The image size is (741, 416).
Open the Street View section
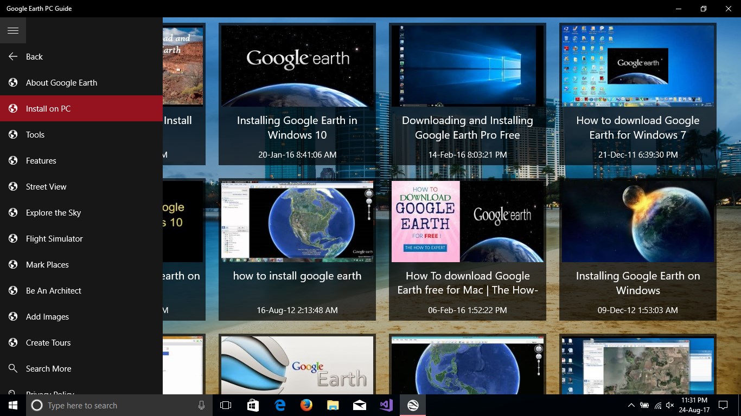point(81,186)
